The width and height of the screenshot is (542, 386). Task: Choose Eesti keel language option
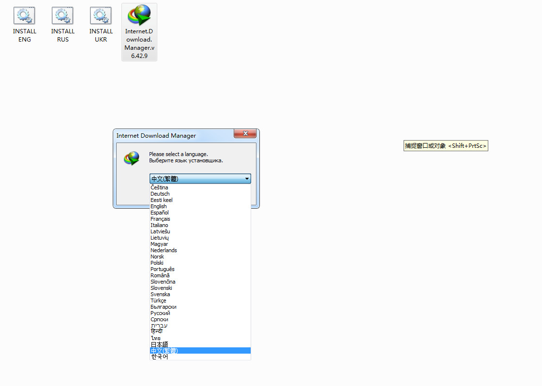coord(200,200)
